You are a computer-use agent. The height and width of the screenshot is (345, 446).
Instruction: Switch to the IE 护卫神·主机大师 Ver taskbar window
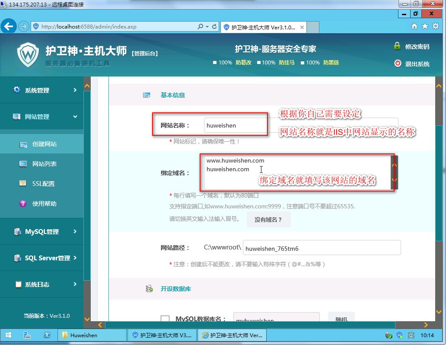[232, 335]
